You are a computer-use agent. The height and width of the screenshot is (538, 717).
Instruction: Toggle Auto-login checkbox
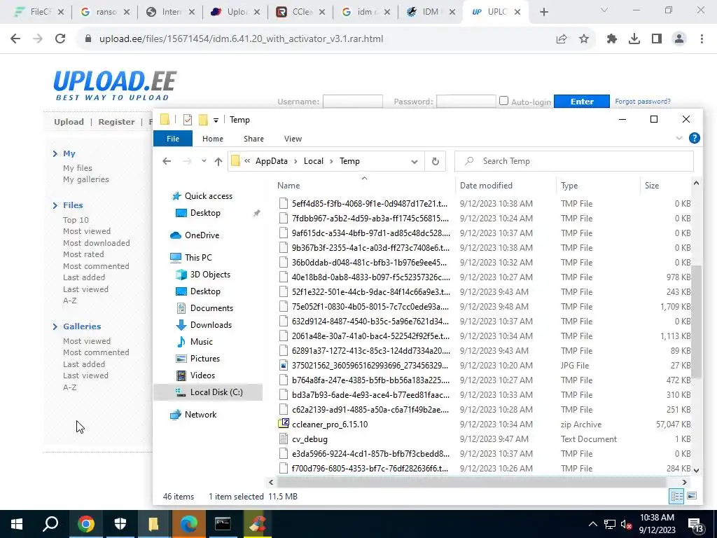coord(503,101)
